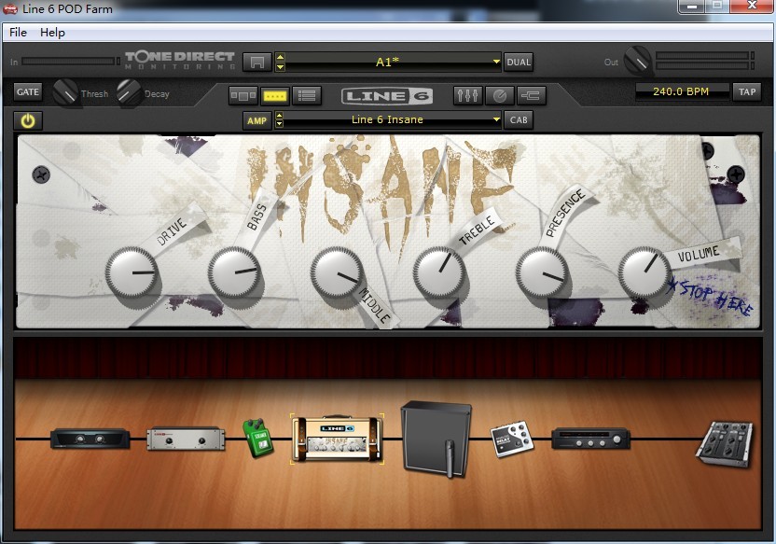Select the green Screamer stompbox pedal
Viewport: 776px width, 544px height.
click(257, 439)
